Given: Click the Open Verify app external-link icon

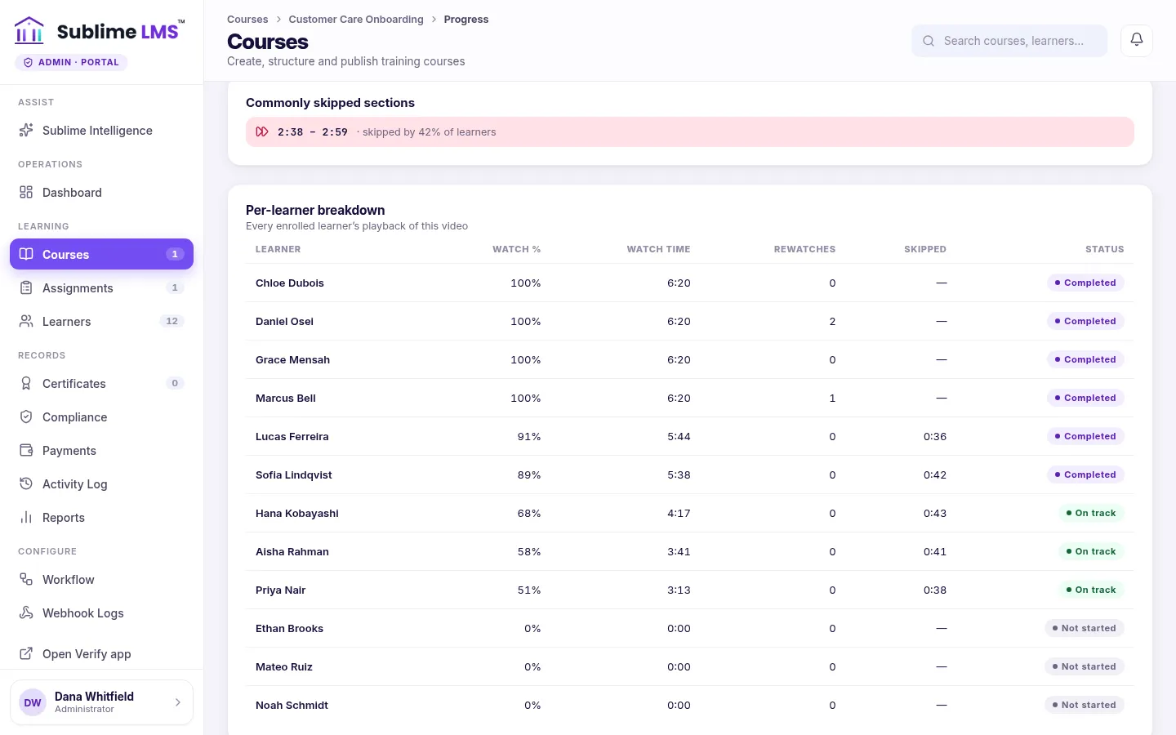Looking at the screenshot, I should (x=26, y=654).
